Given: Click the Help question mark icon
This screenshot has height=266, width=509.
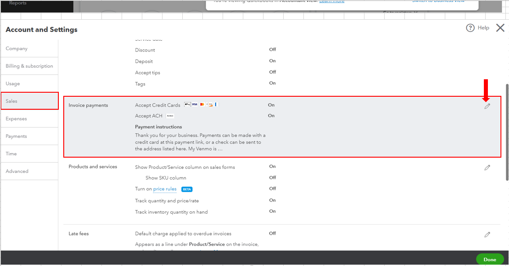Looking at the screenshot, I should [470, 27].
